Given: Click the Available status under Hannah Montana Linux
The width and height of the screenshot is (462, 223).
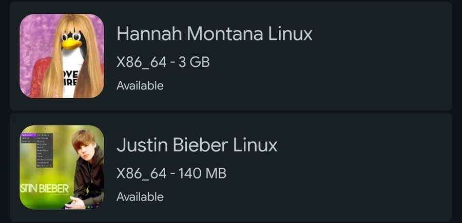Looking at the screenshot, I should click(140, 85).
